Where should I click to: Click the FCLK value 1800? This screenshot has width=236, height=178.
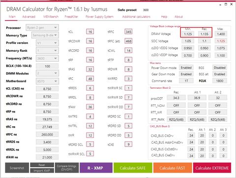[220, 81]
